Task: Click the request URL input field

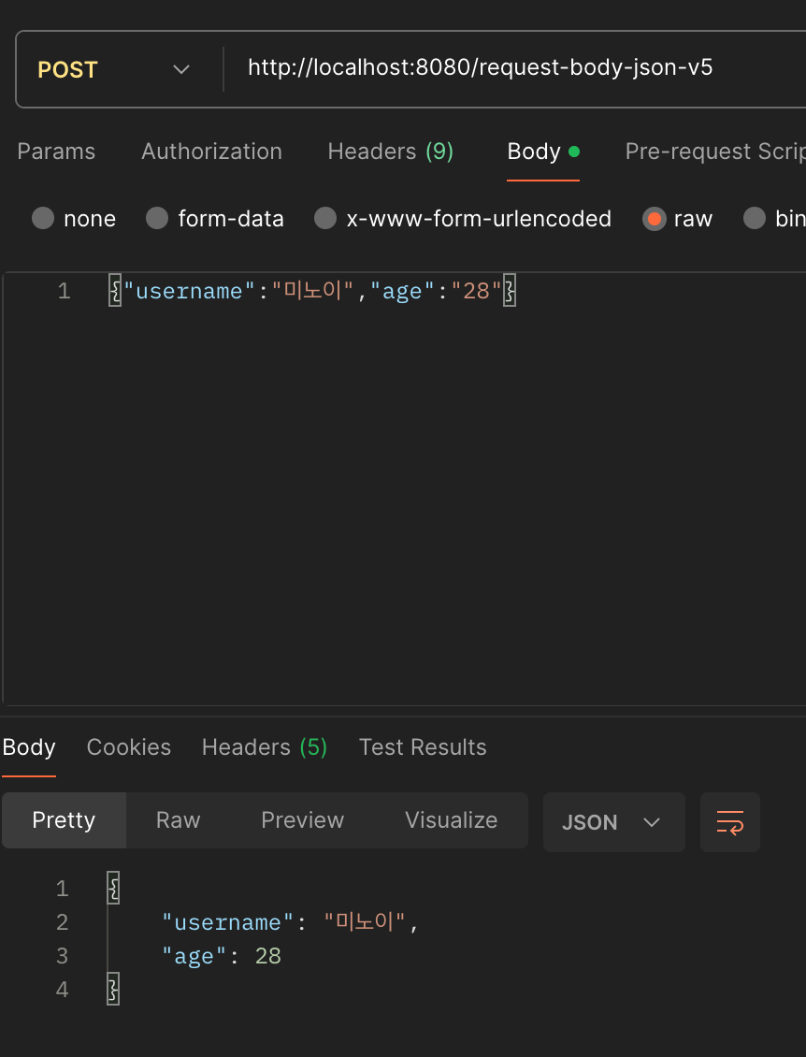Action: 515,68
